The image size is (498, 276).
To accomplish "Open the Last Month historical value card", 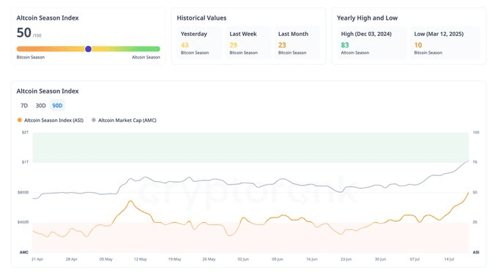I will (297, 43).
